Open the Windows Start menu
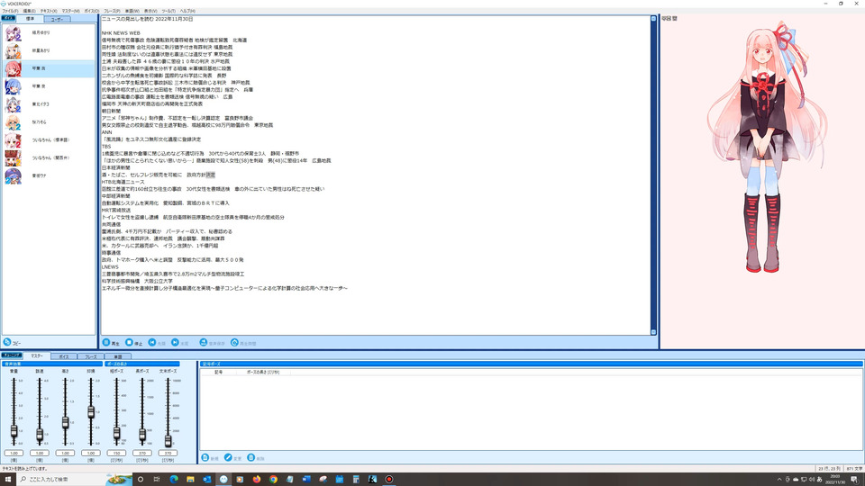865x486 pixels. click(x=8, y=479)
